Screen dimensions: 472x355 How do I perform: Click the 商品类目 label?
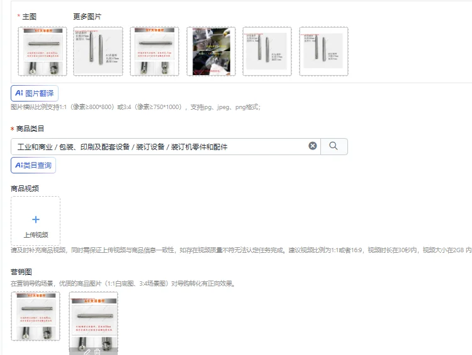coord(30,129)
